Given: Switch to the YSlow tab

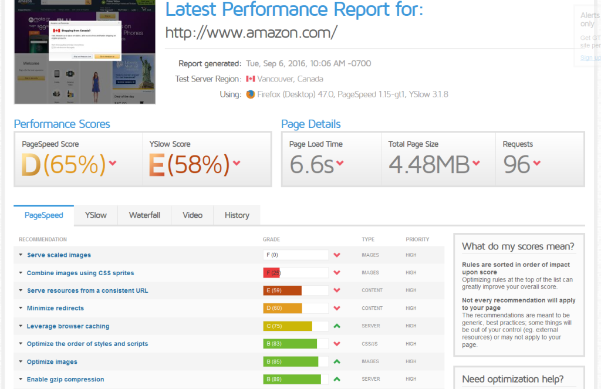Looking at the screenshot, I should pyautogui.click(x=96, y=215).
